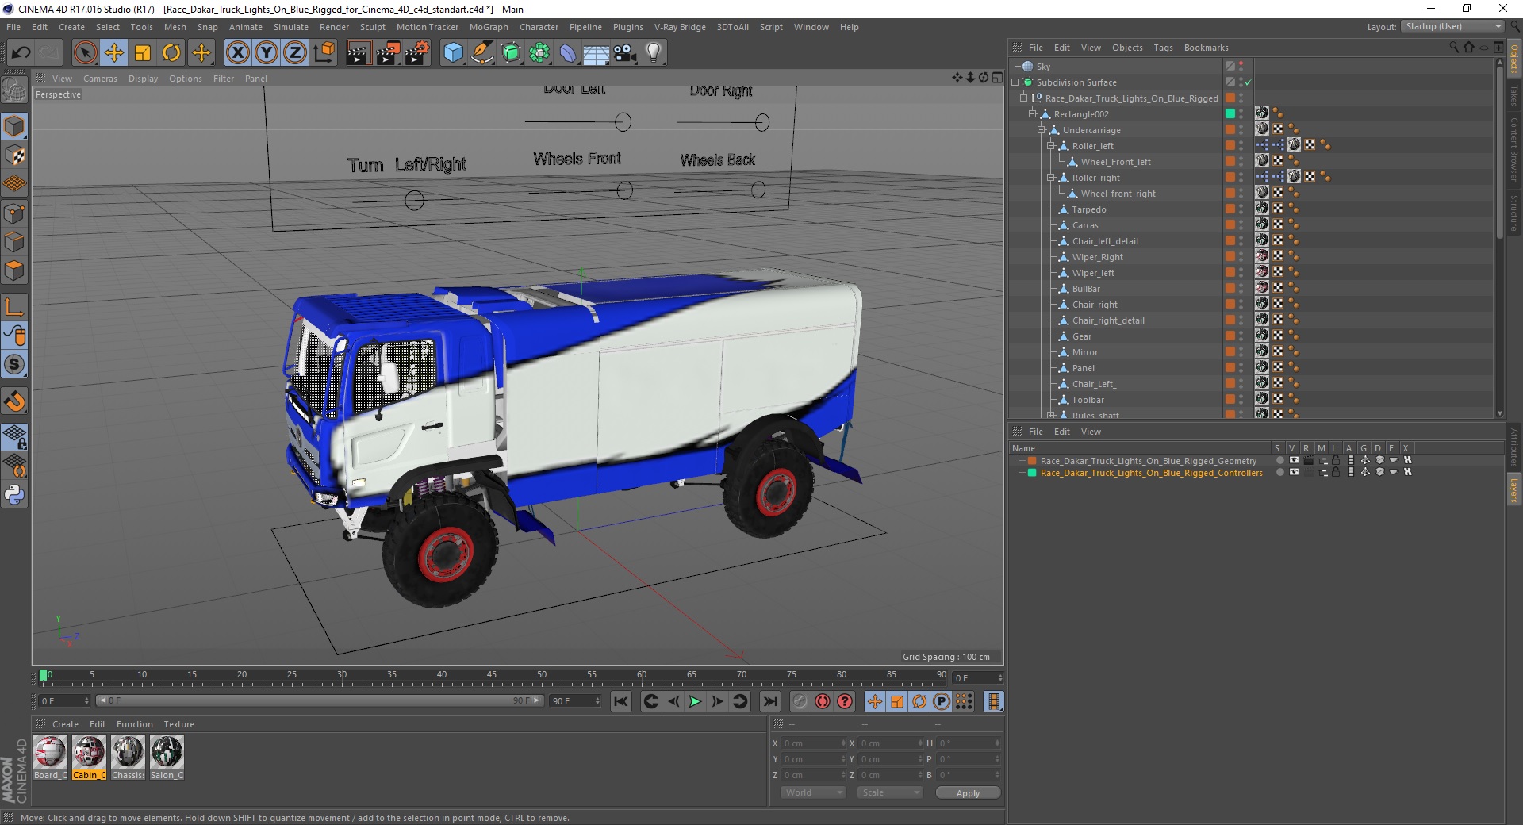Add a Cube primitive object

453,53
